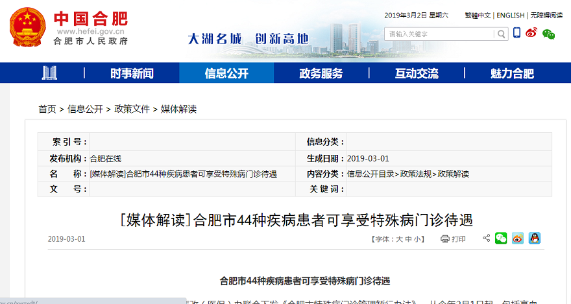Open the 时事新闻 navigation tab

tap(132, 73)
